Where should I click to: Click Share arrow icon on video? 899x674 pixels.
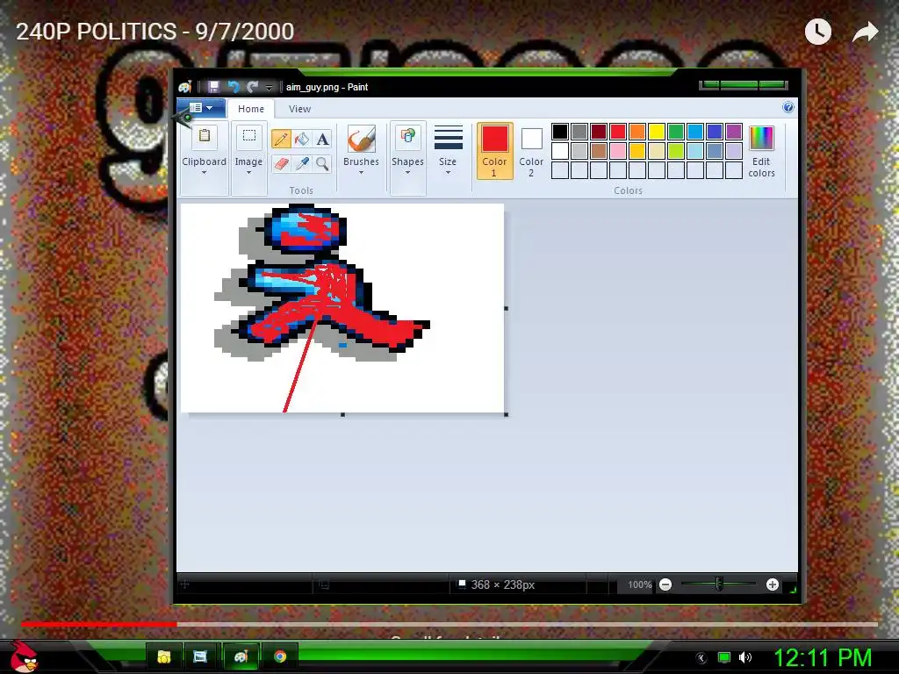(x=865, y=32)
